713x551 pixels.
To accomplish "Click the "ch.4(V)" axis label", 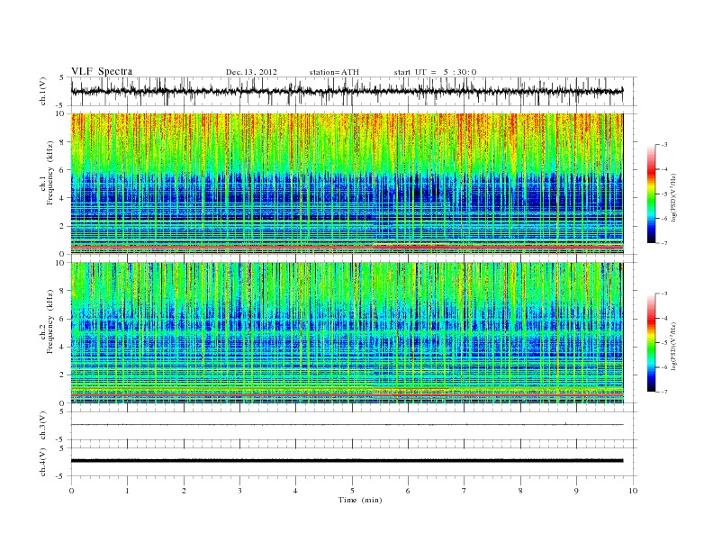I will [43, 462].
